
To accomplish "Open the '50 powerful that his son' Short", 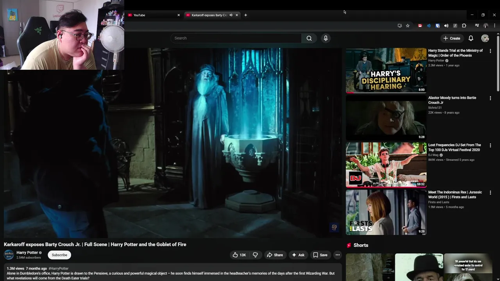I will 468,267.
